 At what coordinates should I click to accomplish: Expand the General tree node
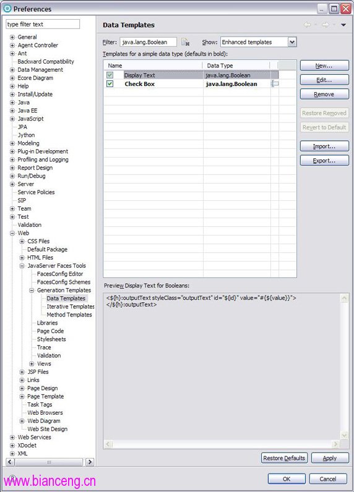point(12,37)
